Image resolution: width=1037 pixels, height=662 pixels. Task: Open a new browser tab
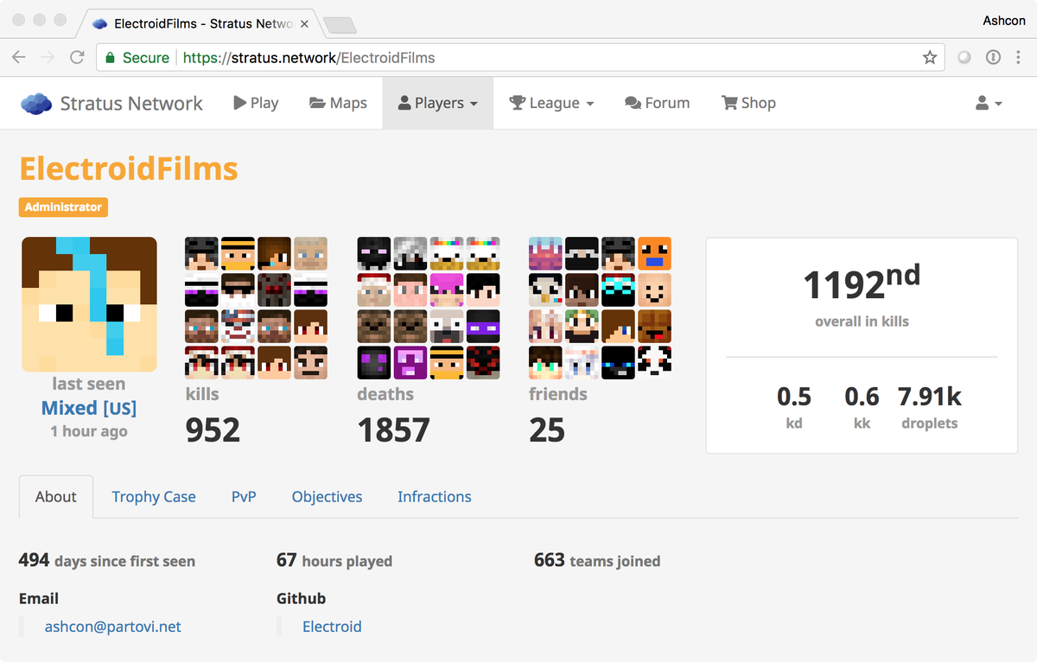click(340, 24)
